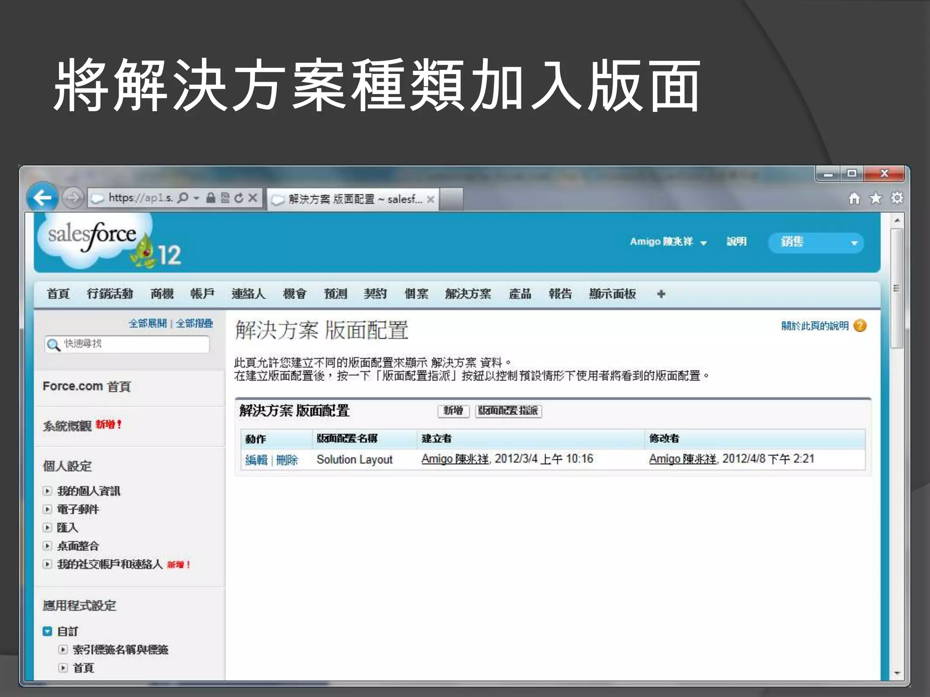This screenshot has width=930, height=697.
Task: Open the 報告 tab
Action: click(x=560, y=294)
